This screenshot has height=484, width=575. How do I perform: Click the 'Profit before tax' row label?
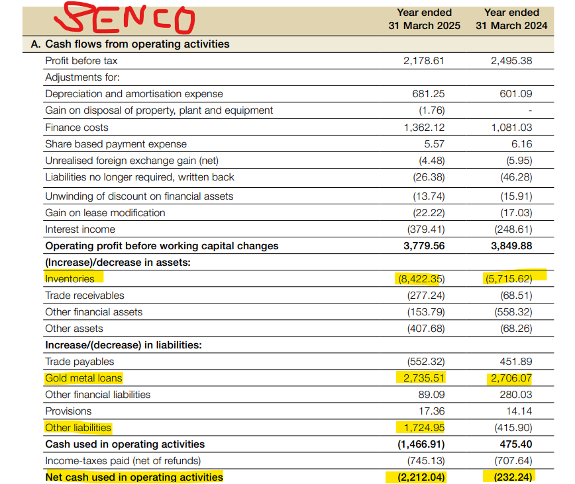tap(82, 61)
